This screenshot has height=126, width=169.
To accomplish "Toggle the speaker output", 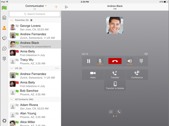I will coord(130,61).
